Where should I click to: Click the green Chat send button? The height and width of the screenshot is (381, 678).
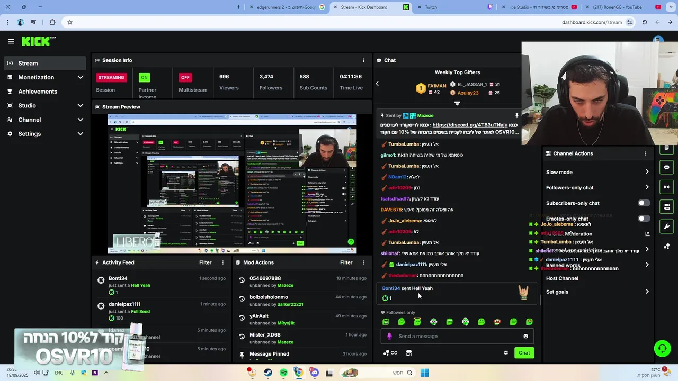tap(524, 353)
